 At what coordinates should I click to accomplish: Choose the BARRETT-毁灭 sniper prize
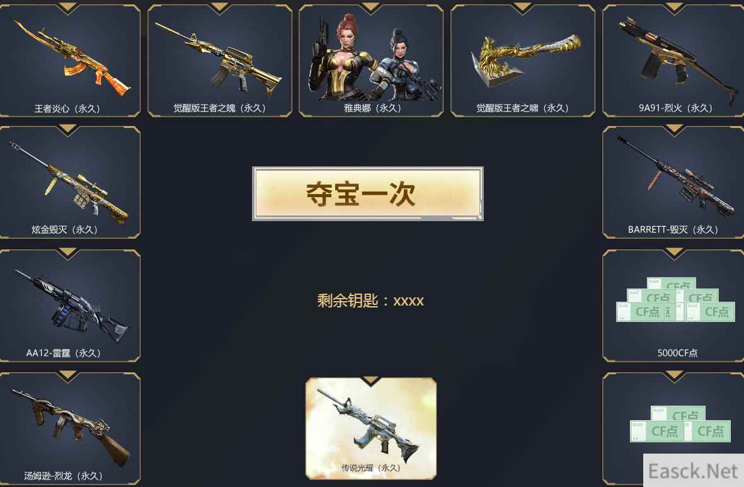(x=673, y=182)
